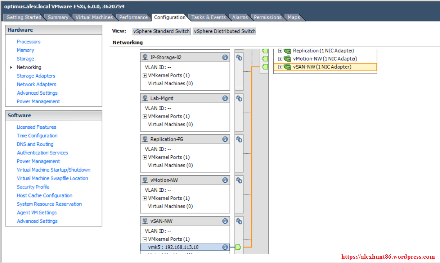Switch to the Summary tab
Viewport: 440px width, 263px height.
click(58, 17)
